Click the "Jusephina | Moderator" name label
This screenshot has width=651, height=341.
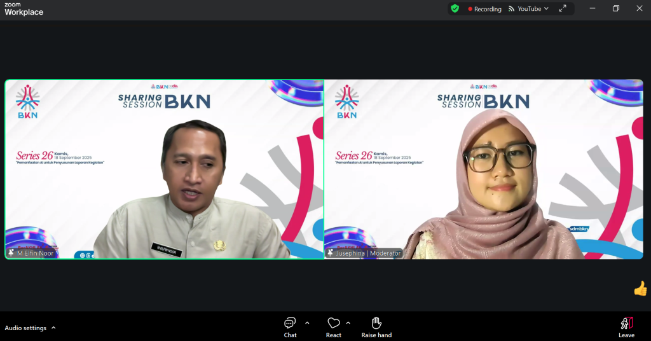click(368, 253)
